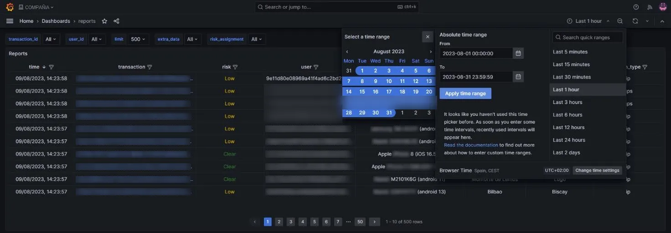Toggle the user column filter icon

[x=316, y=67]
